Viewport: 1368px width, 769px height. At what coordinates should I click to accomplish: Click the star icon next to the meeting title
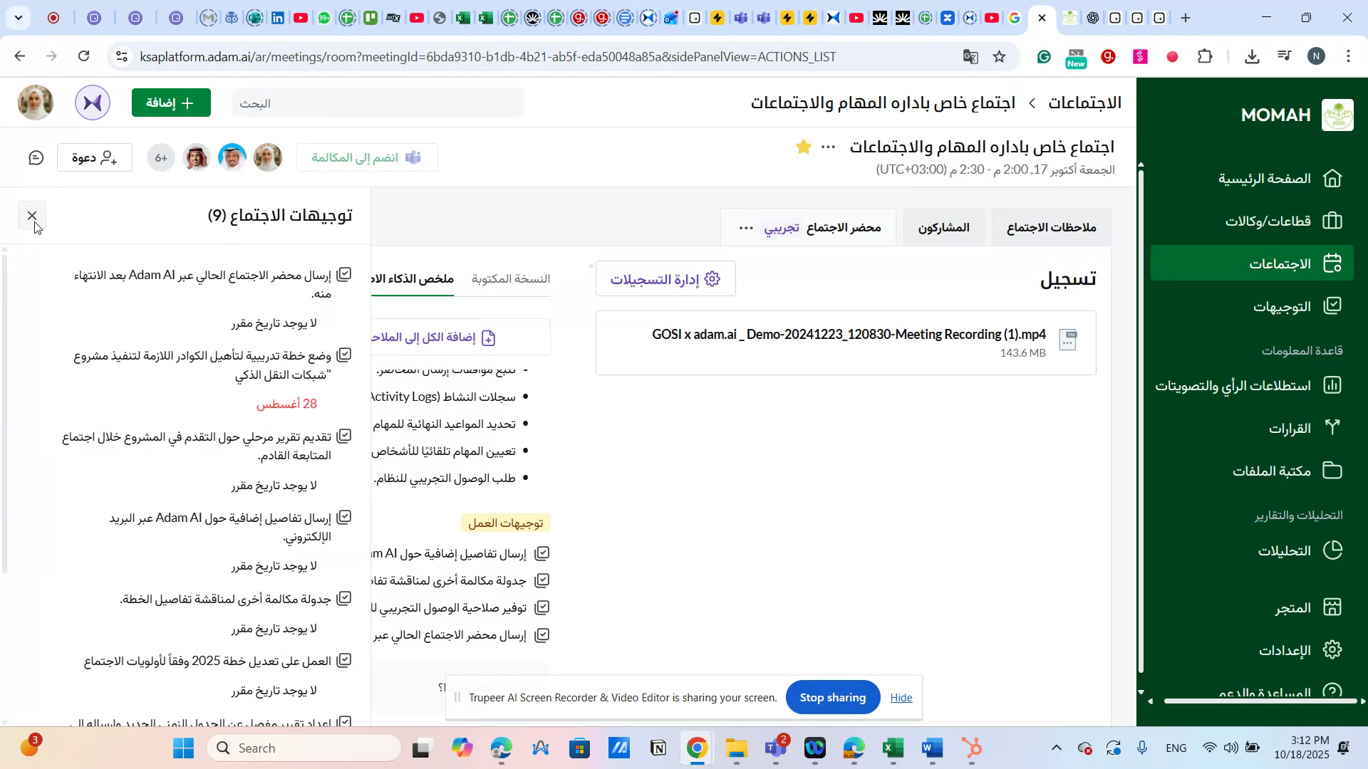coord(803,147)
